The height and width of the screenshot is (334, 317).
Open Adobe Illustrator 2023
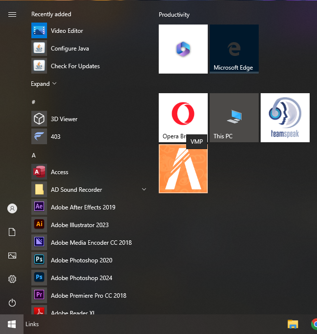tap(79, 225)
